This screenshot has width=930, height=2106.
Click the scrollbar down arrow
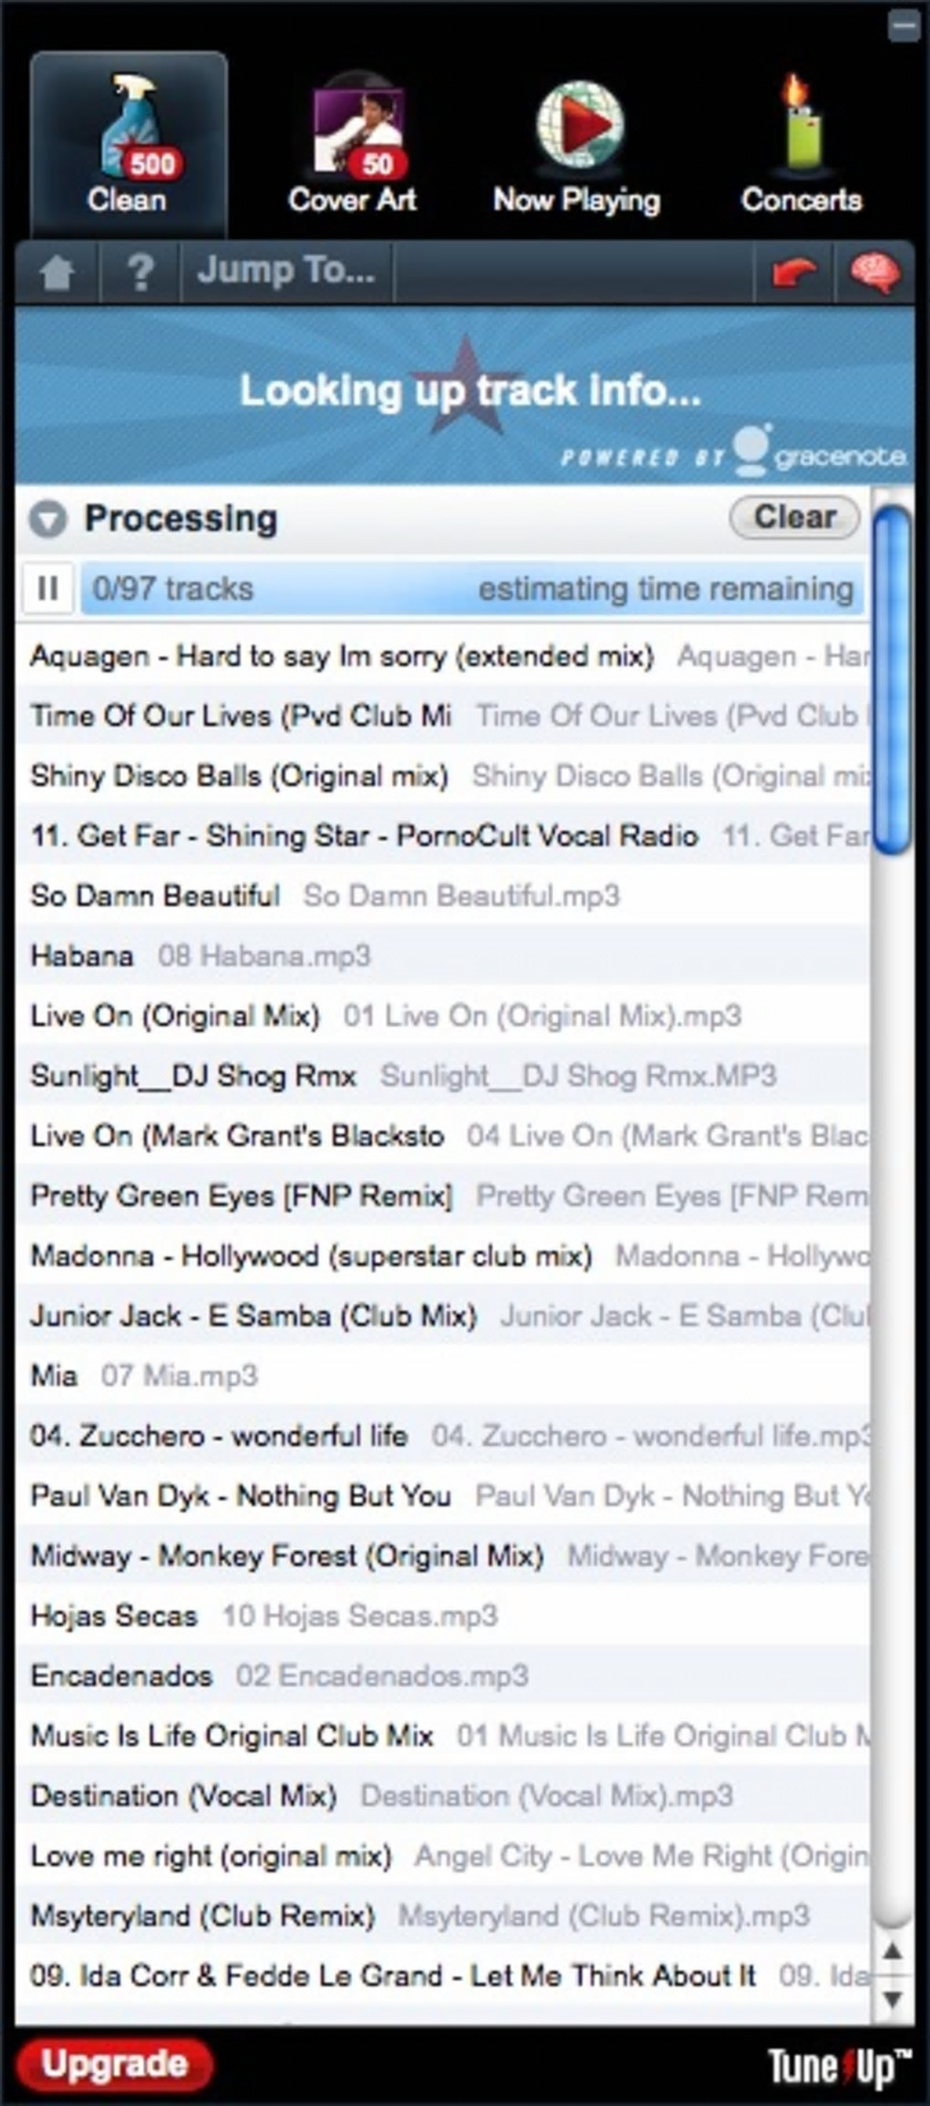(893, 1999)
